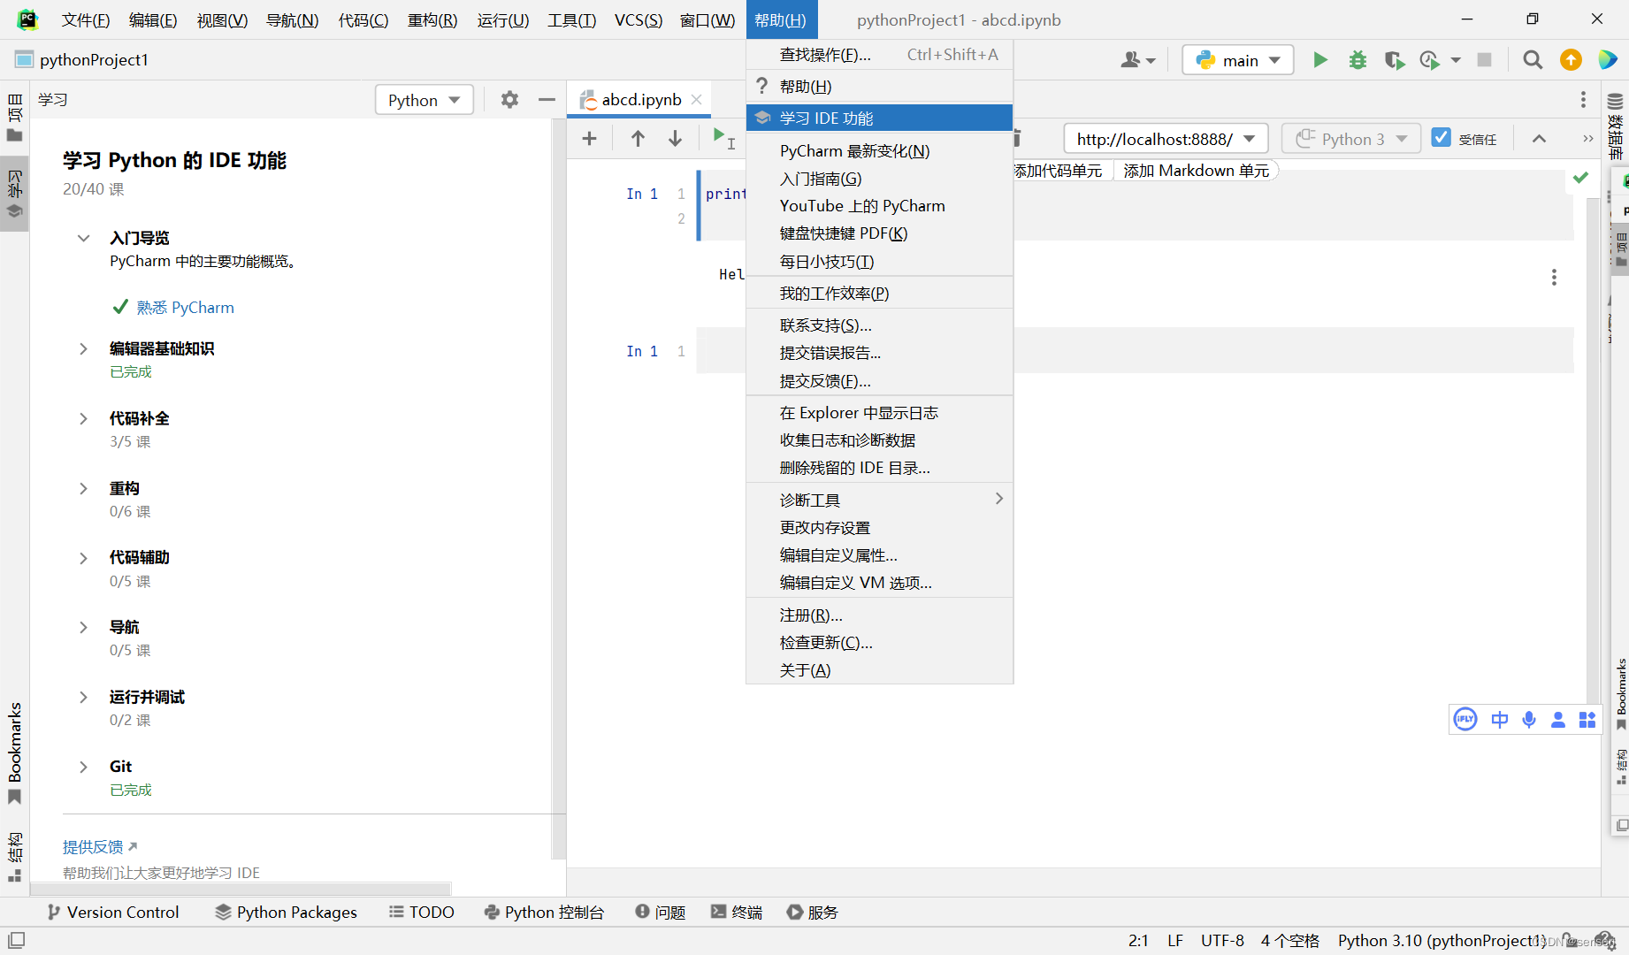Viewport: 1629px width, 955px height.
Task: Click the LF line separator status entry
Action: 1174,941
